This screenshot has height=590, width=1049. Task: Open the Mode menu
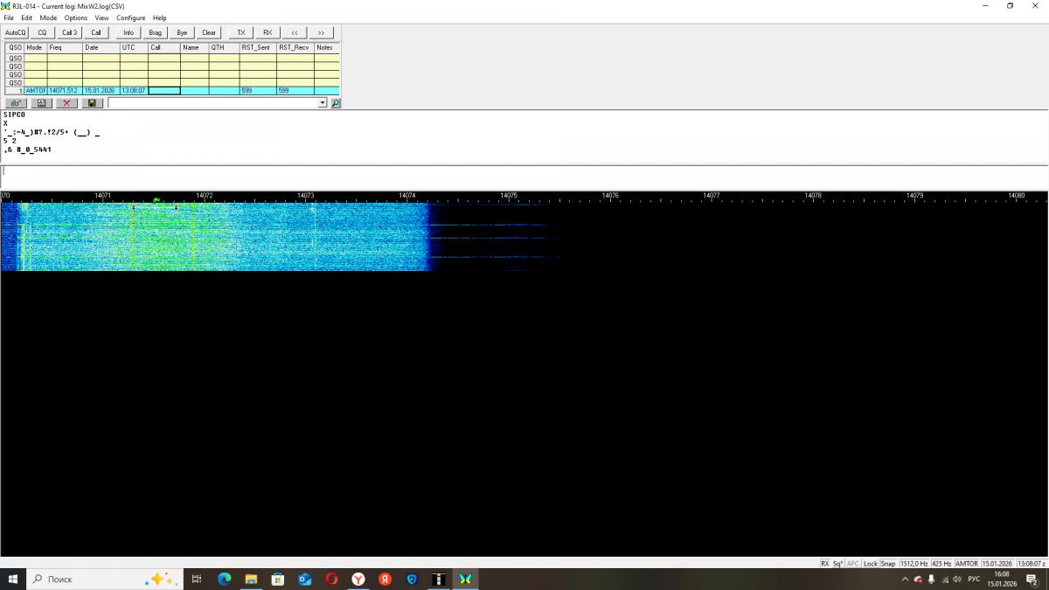(x=48, y=17)
